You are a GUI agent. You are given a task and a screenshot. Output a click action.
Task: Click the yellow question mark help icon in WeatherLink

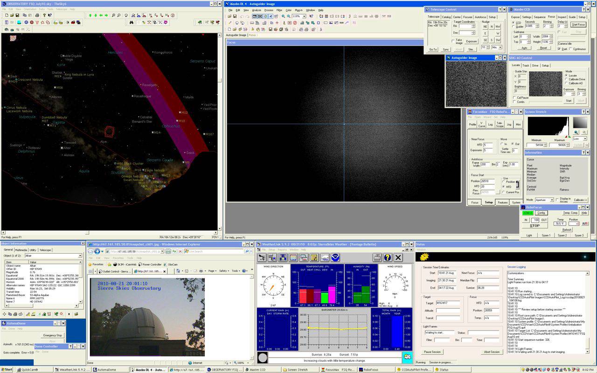click(x=387, y=257)
